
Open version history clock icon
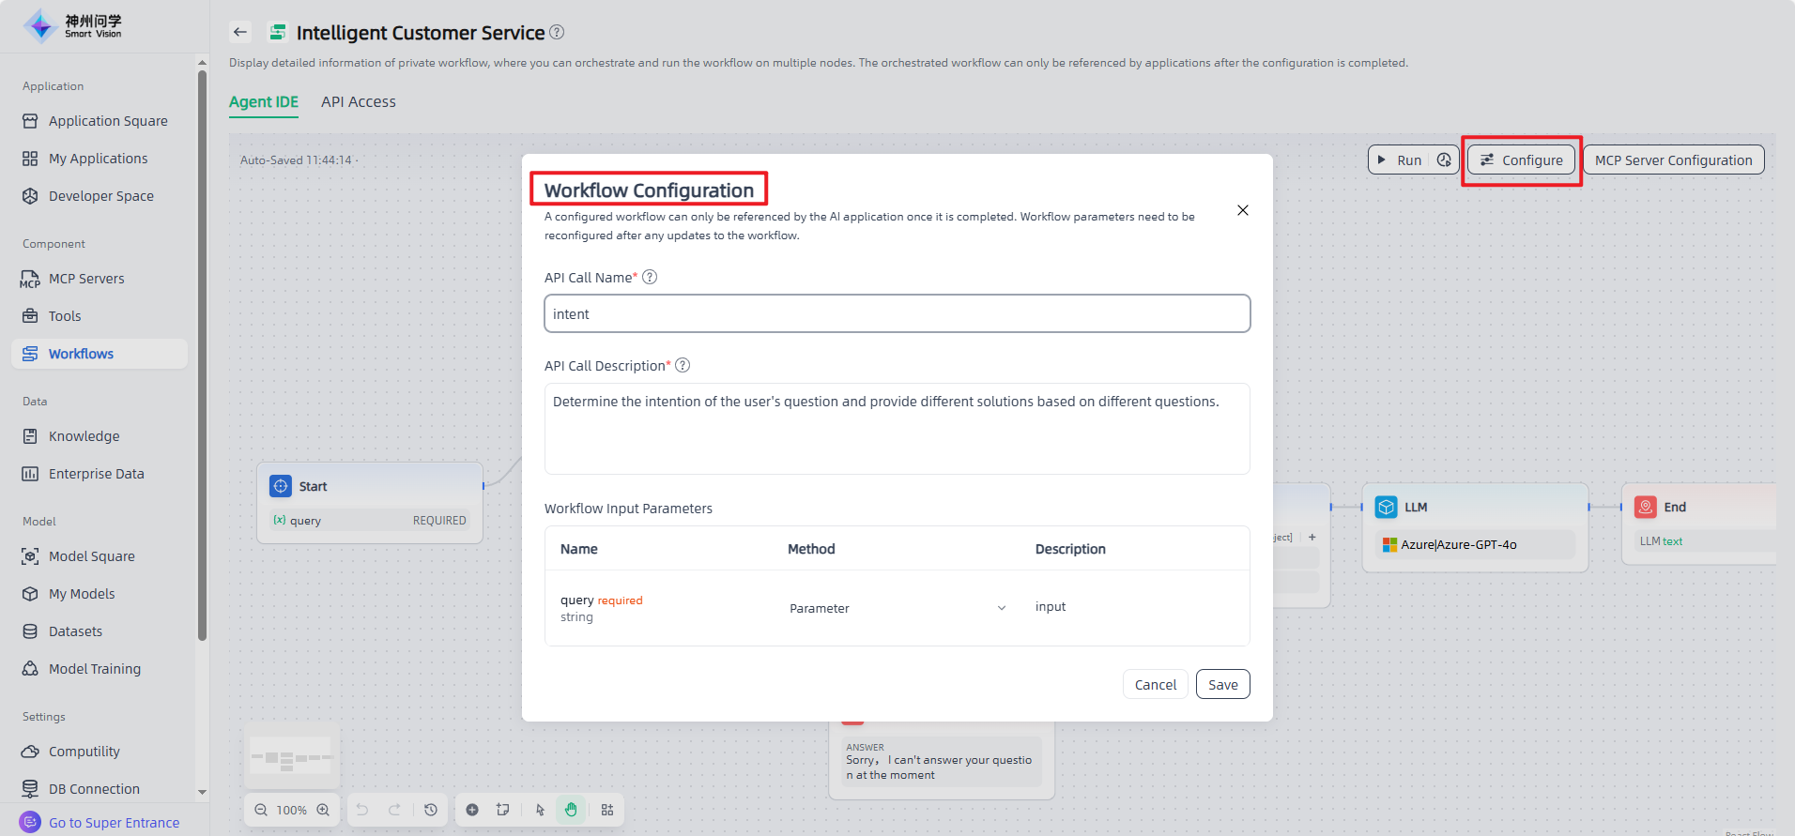(431, 810)
